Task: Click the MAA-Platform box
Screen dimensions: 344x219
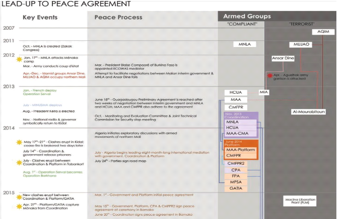Action: [x=241, y=150]
